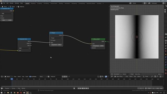This screenshot has width=167, height=94.
Task: Open the viewport Options dropdown
Action: click(x=160, y=74)
